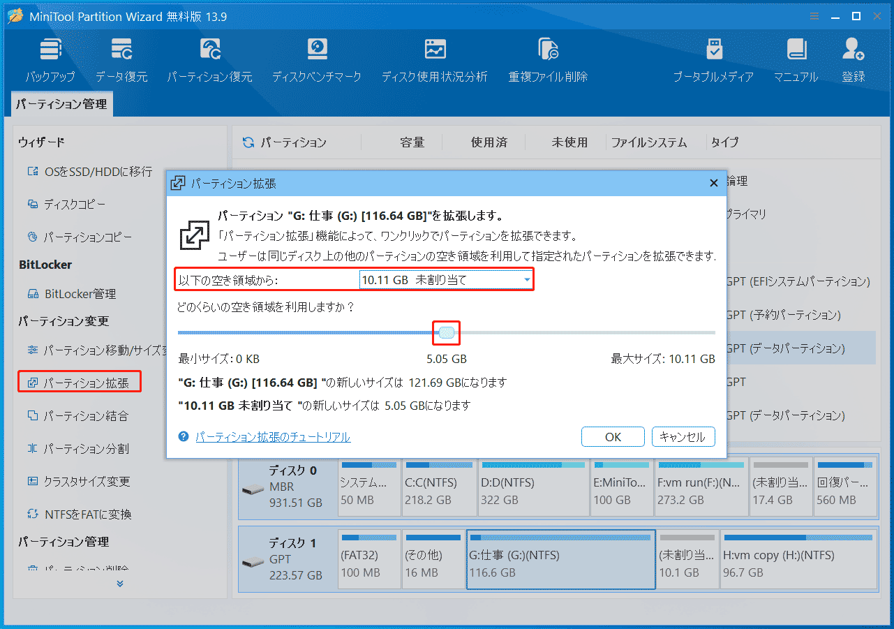Select クラスタサイズ変更 in sidebar
Image resolution: width=894 pixels, height=629 pixels.
[77, 482]
